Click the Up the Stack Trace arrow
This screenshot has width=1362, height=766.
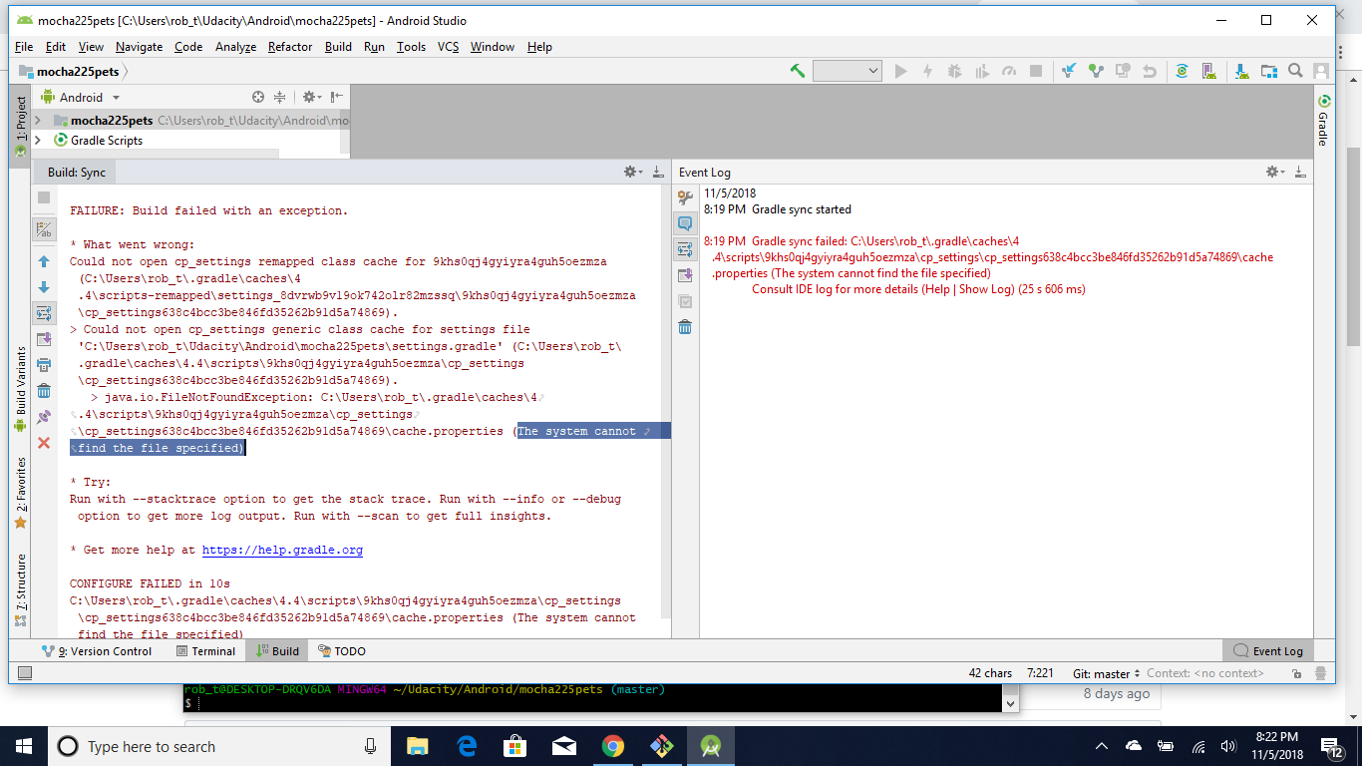[x=44, y=261]
